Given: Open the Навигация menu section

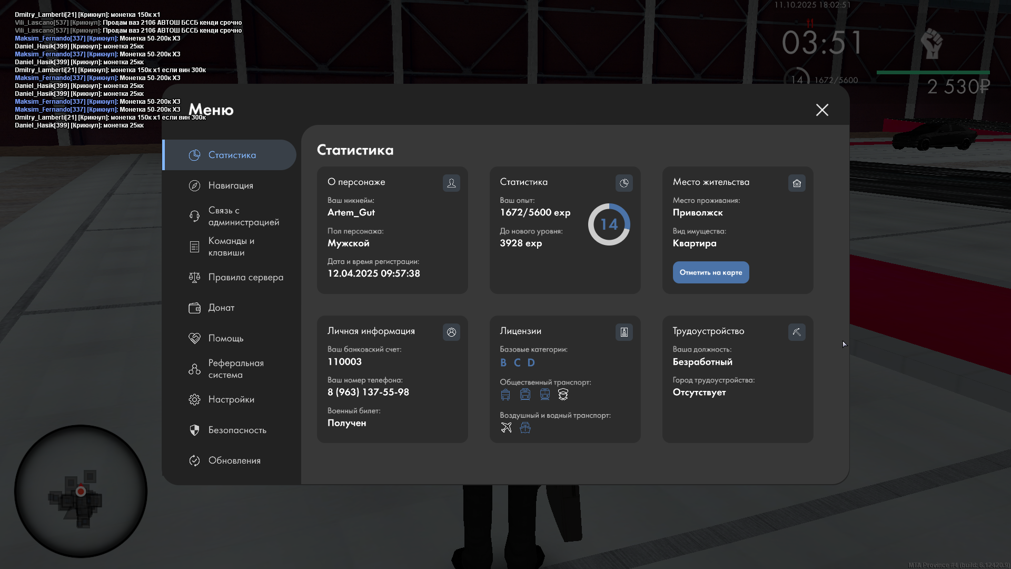Looking at the screenshot, I should click(x=231, y=185).
